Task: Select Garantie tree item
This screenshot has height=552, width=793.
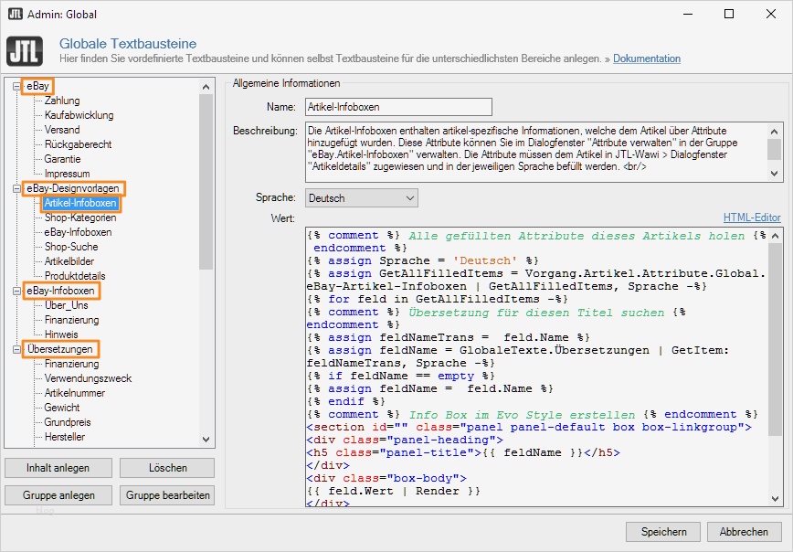Action: (63, 159)
